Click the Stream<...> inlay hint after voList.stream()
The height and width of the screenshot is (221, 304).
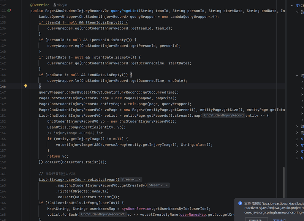131,179
